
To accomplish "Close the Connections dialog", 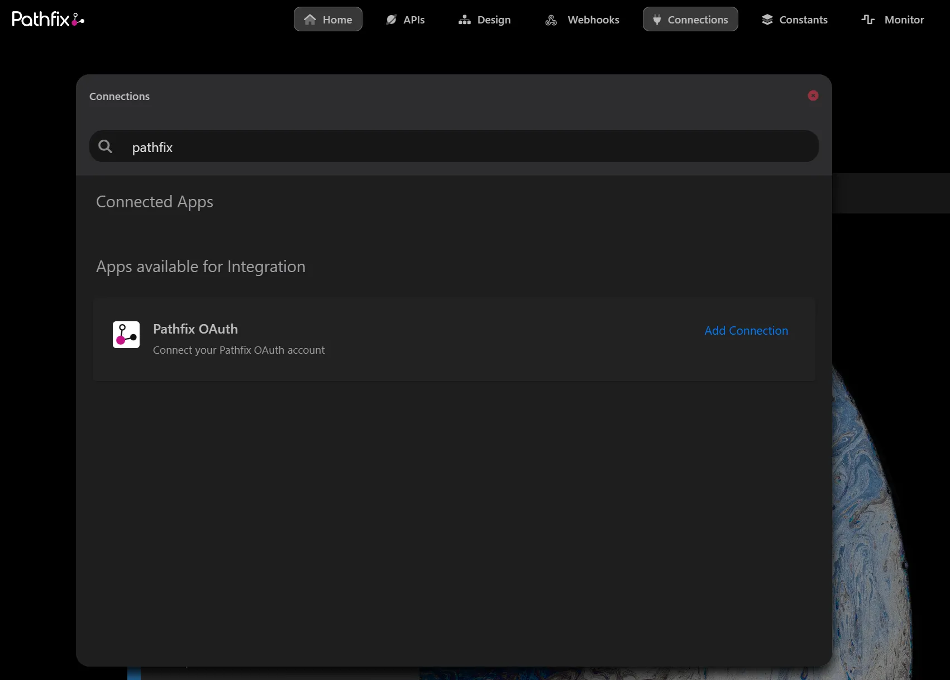I will point(813,96).
